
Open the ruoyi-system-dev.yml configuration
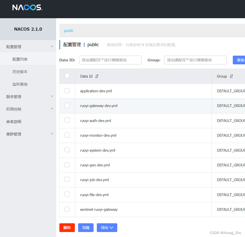[97, 150]
